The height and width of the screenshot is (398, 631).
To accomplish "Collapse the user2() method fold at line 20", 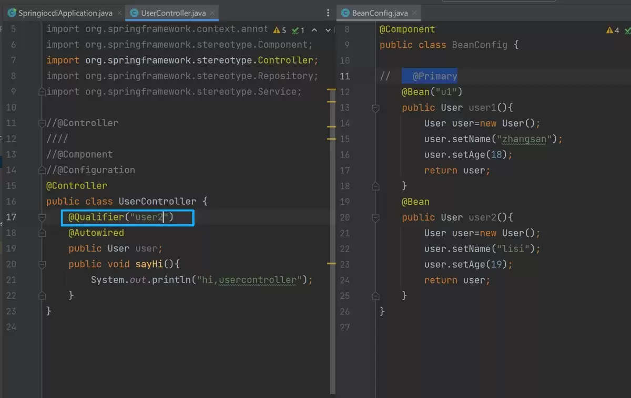I will pyautogui.click(x=375, y=217).
